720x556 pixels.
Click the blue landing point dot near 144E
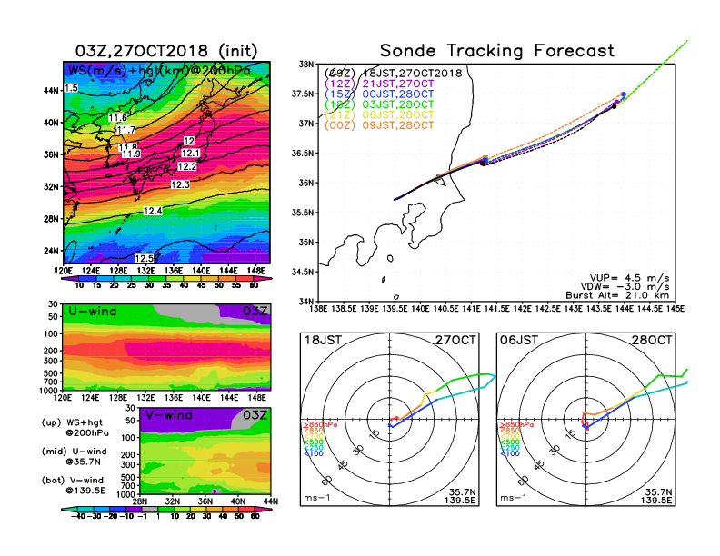pos(624,94)
